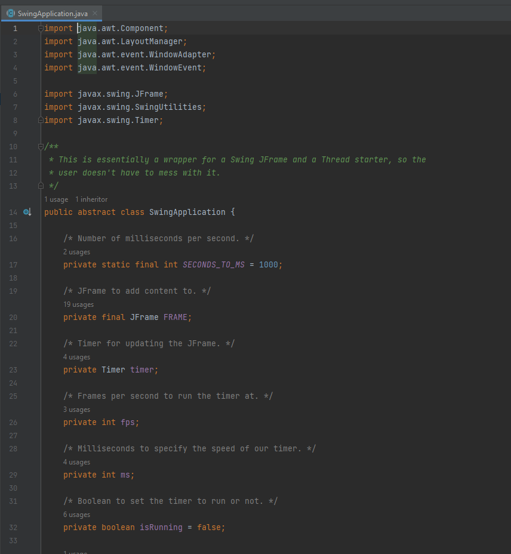Click the field name 'isRunning' on line 32
The width and height of the screenshot is (511, 554).
click(x=161, y=528)
